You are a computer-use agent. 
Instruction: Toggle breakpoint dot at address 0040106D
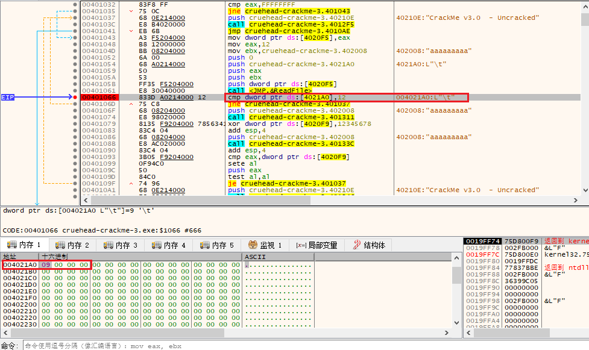coord(75,104)
